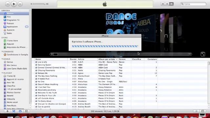210x118 pixels.
Task: Collapse the PLAYLIST section
Action: point(2,73)
